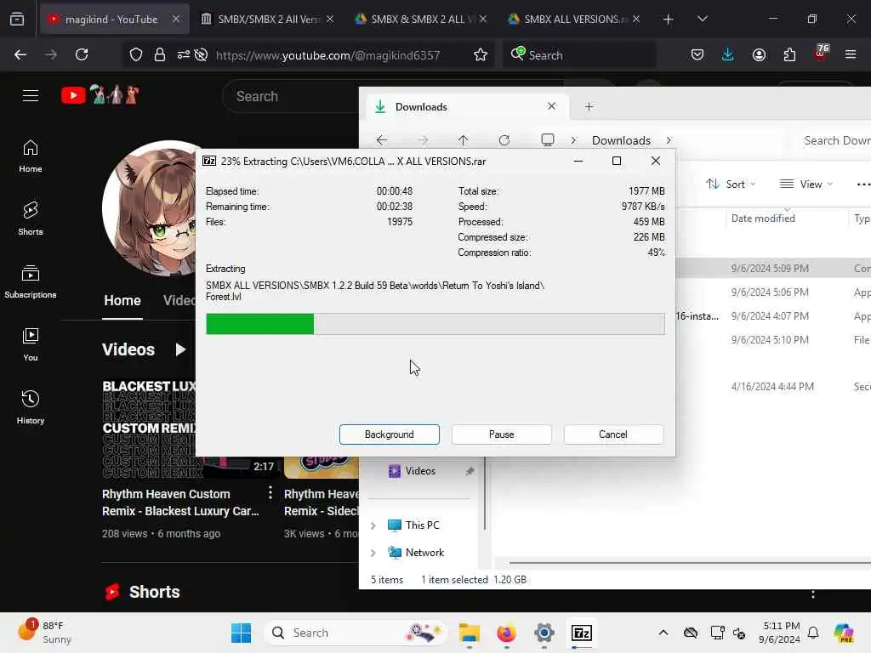Open YouTube Shorts in sidebar

(x=31, y=219)
